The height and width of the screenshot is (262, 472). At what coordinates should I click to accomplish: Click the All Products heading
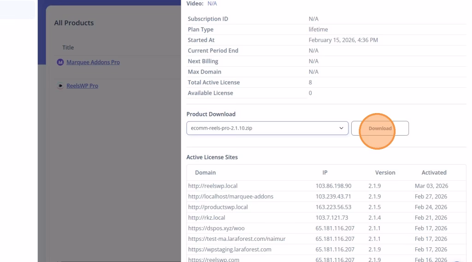click(74, 23)
